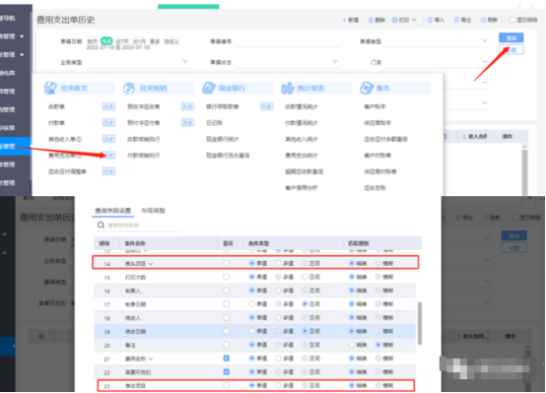Image resolution: width=546 pixels, height=393 pixels.
Task: Open the 业务类型 dropdown
Action: (185, 61)
